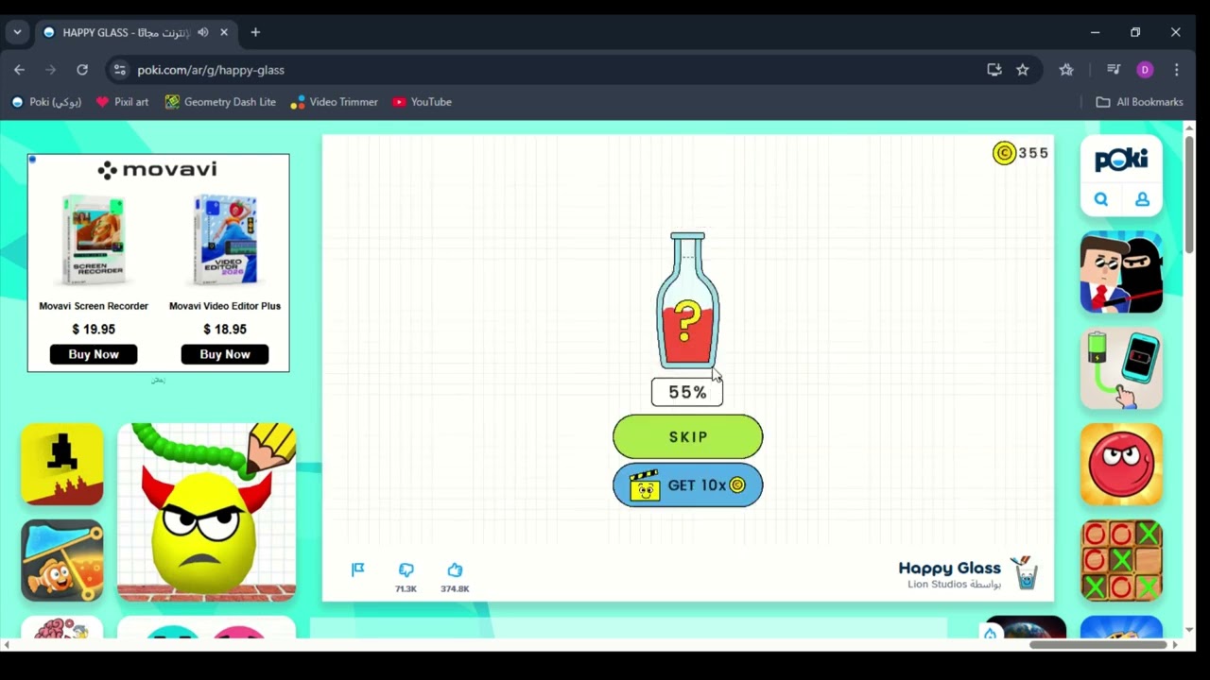
Task: Open the phone charging cable game thumbnail
Action: pyautogui.click(x=1121, y=369)
